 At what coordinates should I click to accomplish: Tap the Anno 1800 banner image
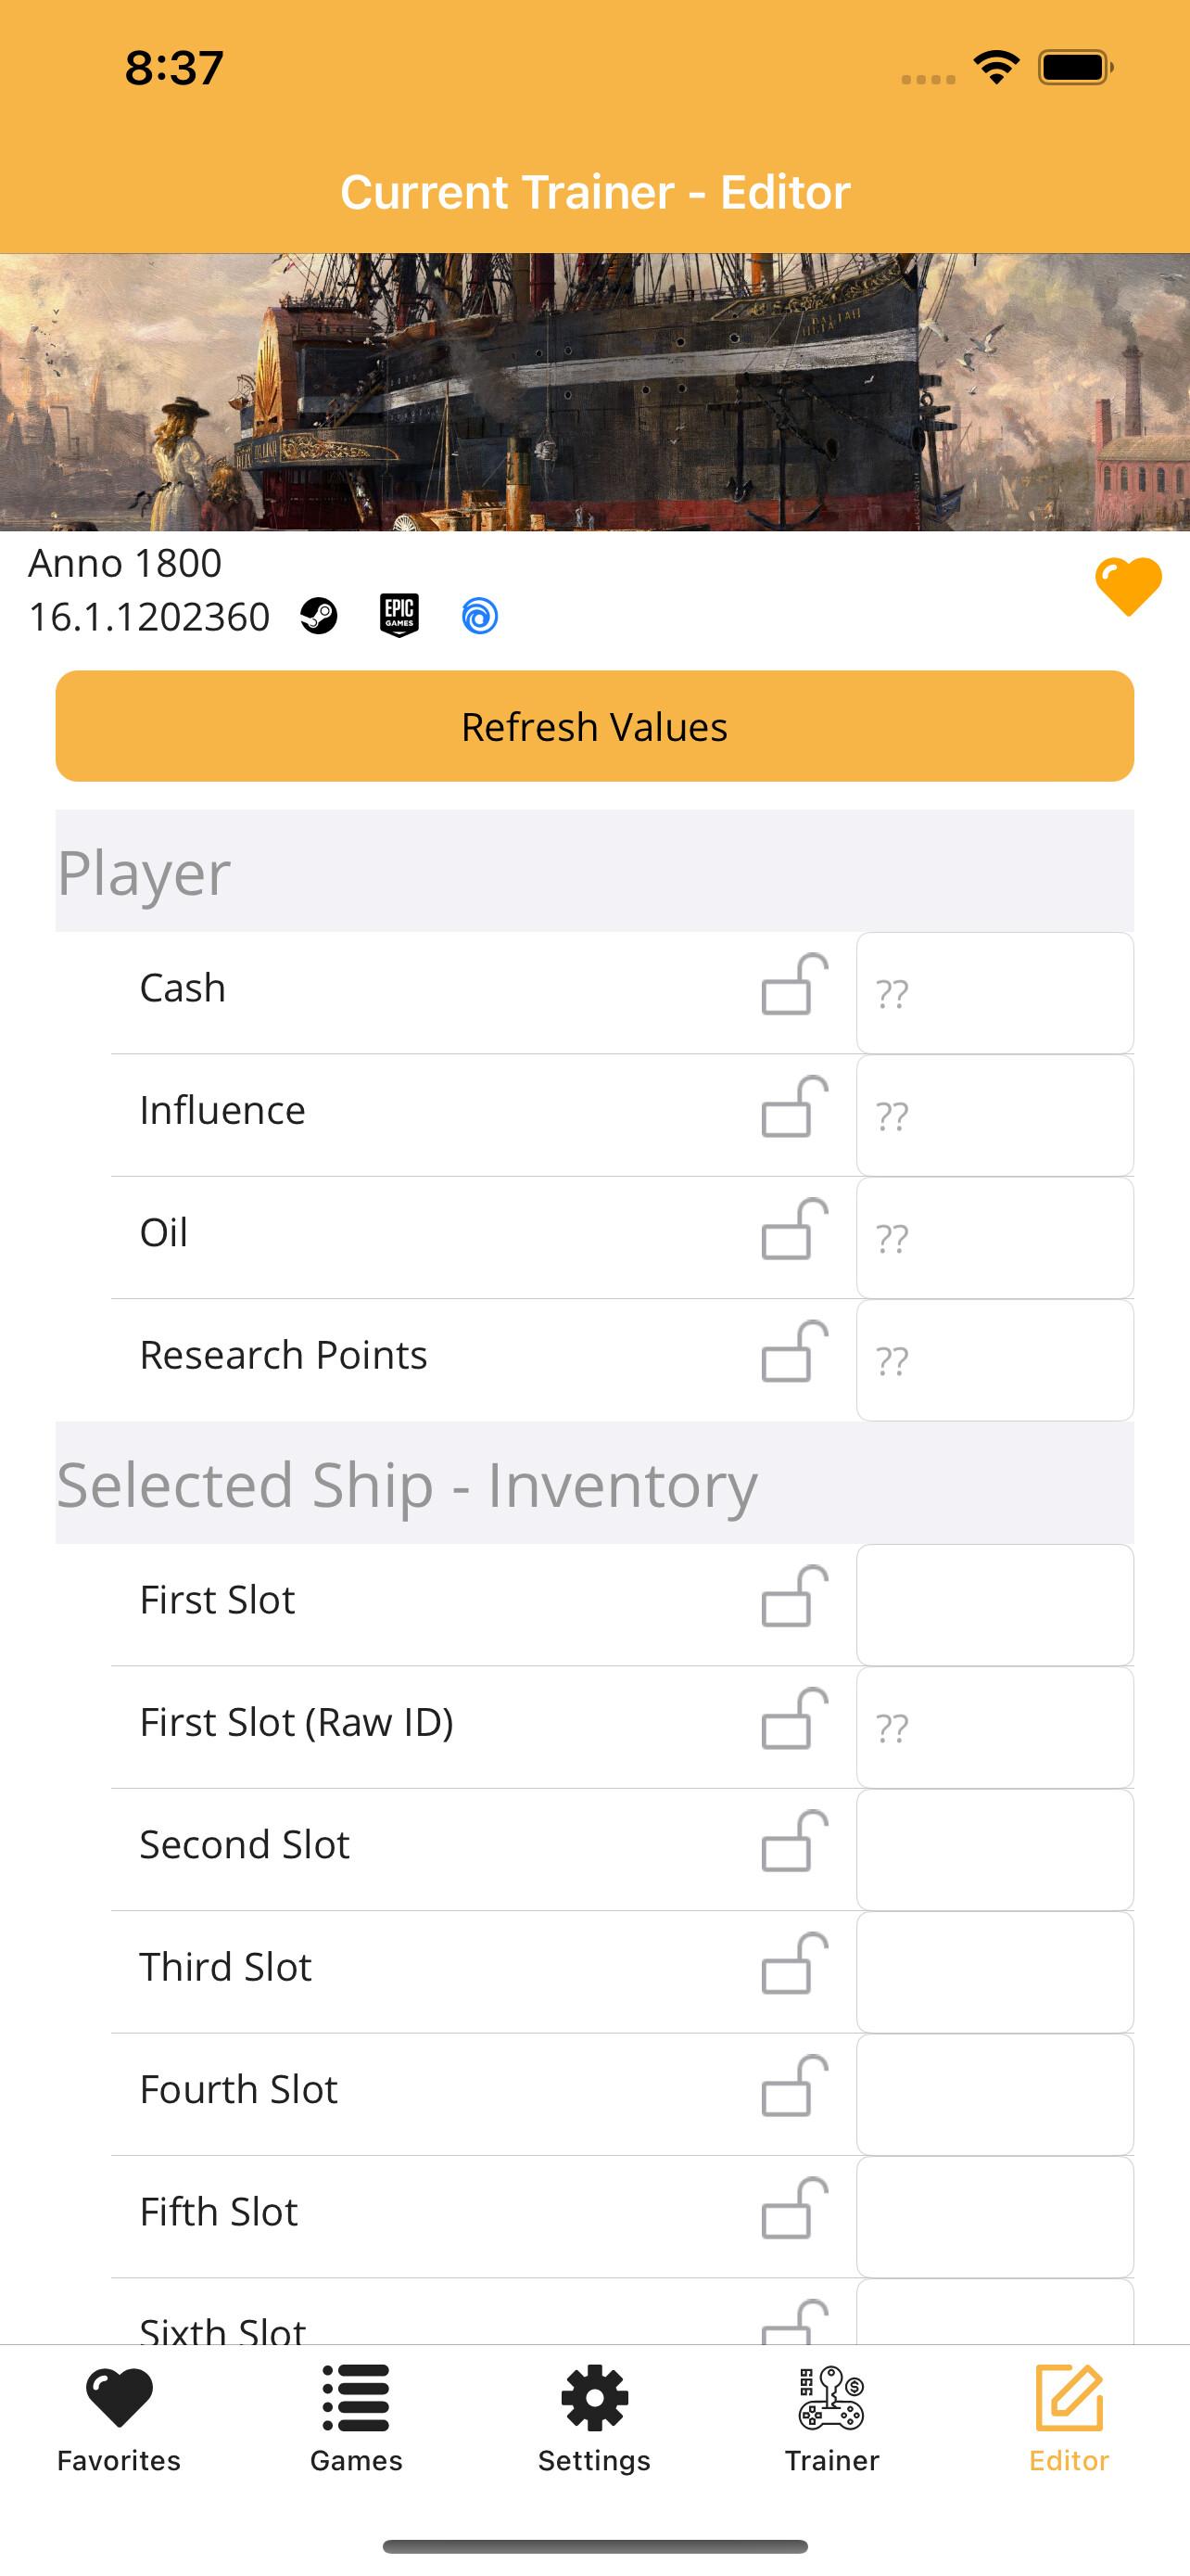[594, 392]
